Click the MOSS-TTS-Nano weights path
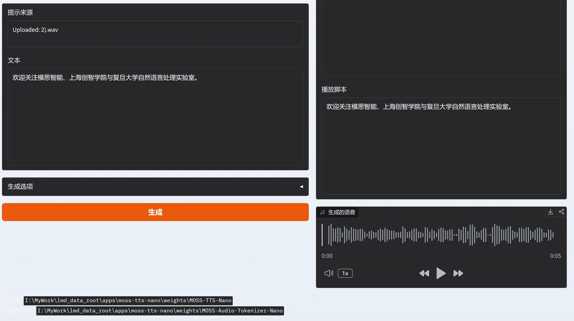Screen dimensions: 574x321 (128, 300)
